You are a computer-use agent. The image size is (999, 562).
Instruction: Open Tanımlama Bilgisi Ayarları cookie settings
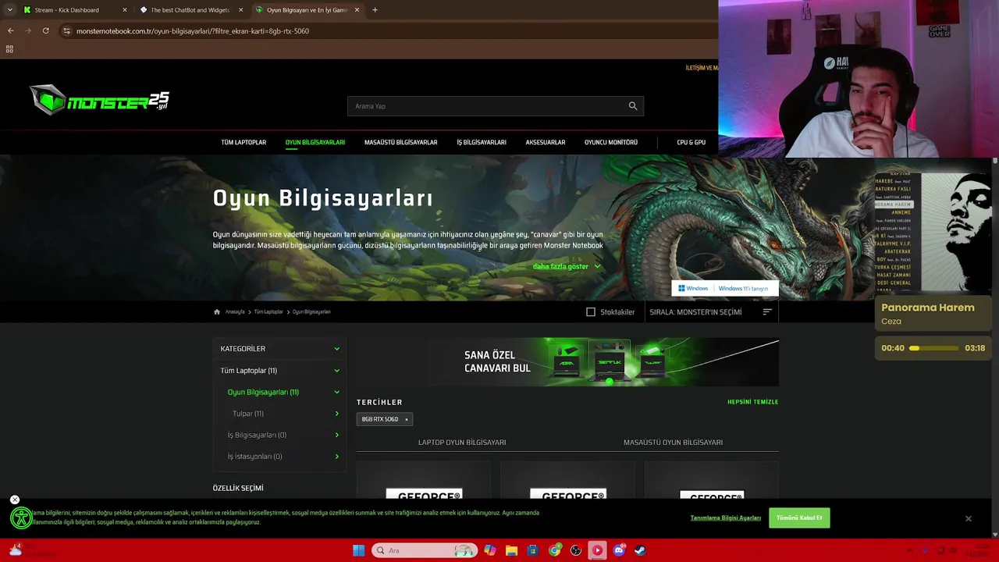pos(726,518)
